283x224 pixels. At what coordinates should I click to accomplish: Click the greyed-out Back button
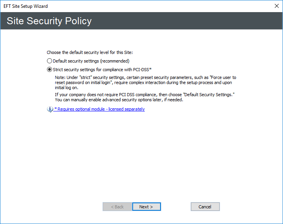coord(117,207)
